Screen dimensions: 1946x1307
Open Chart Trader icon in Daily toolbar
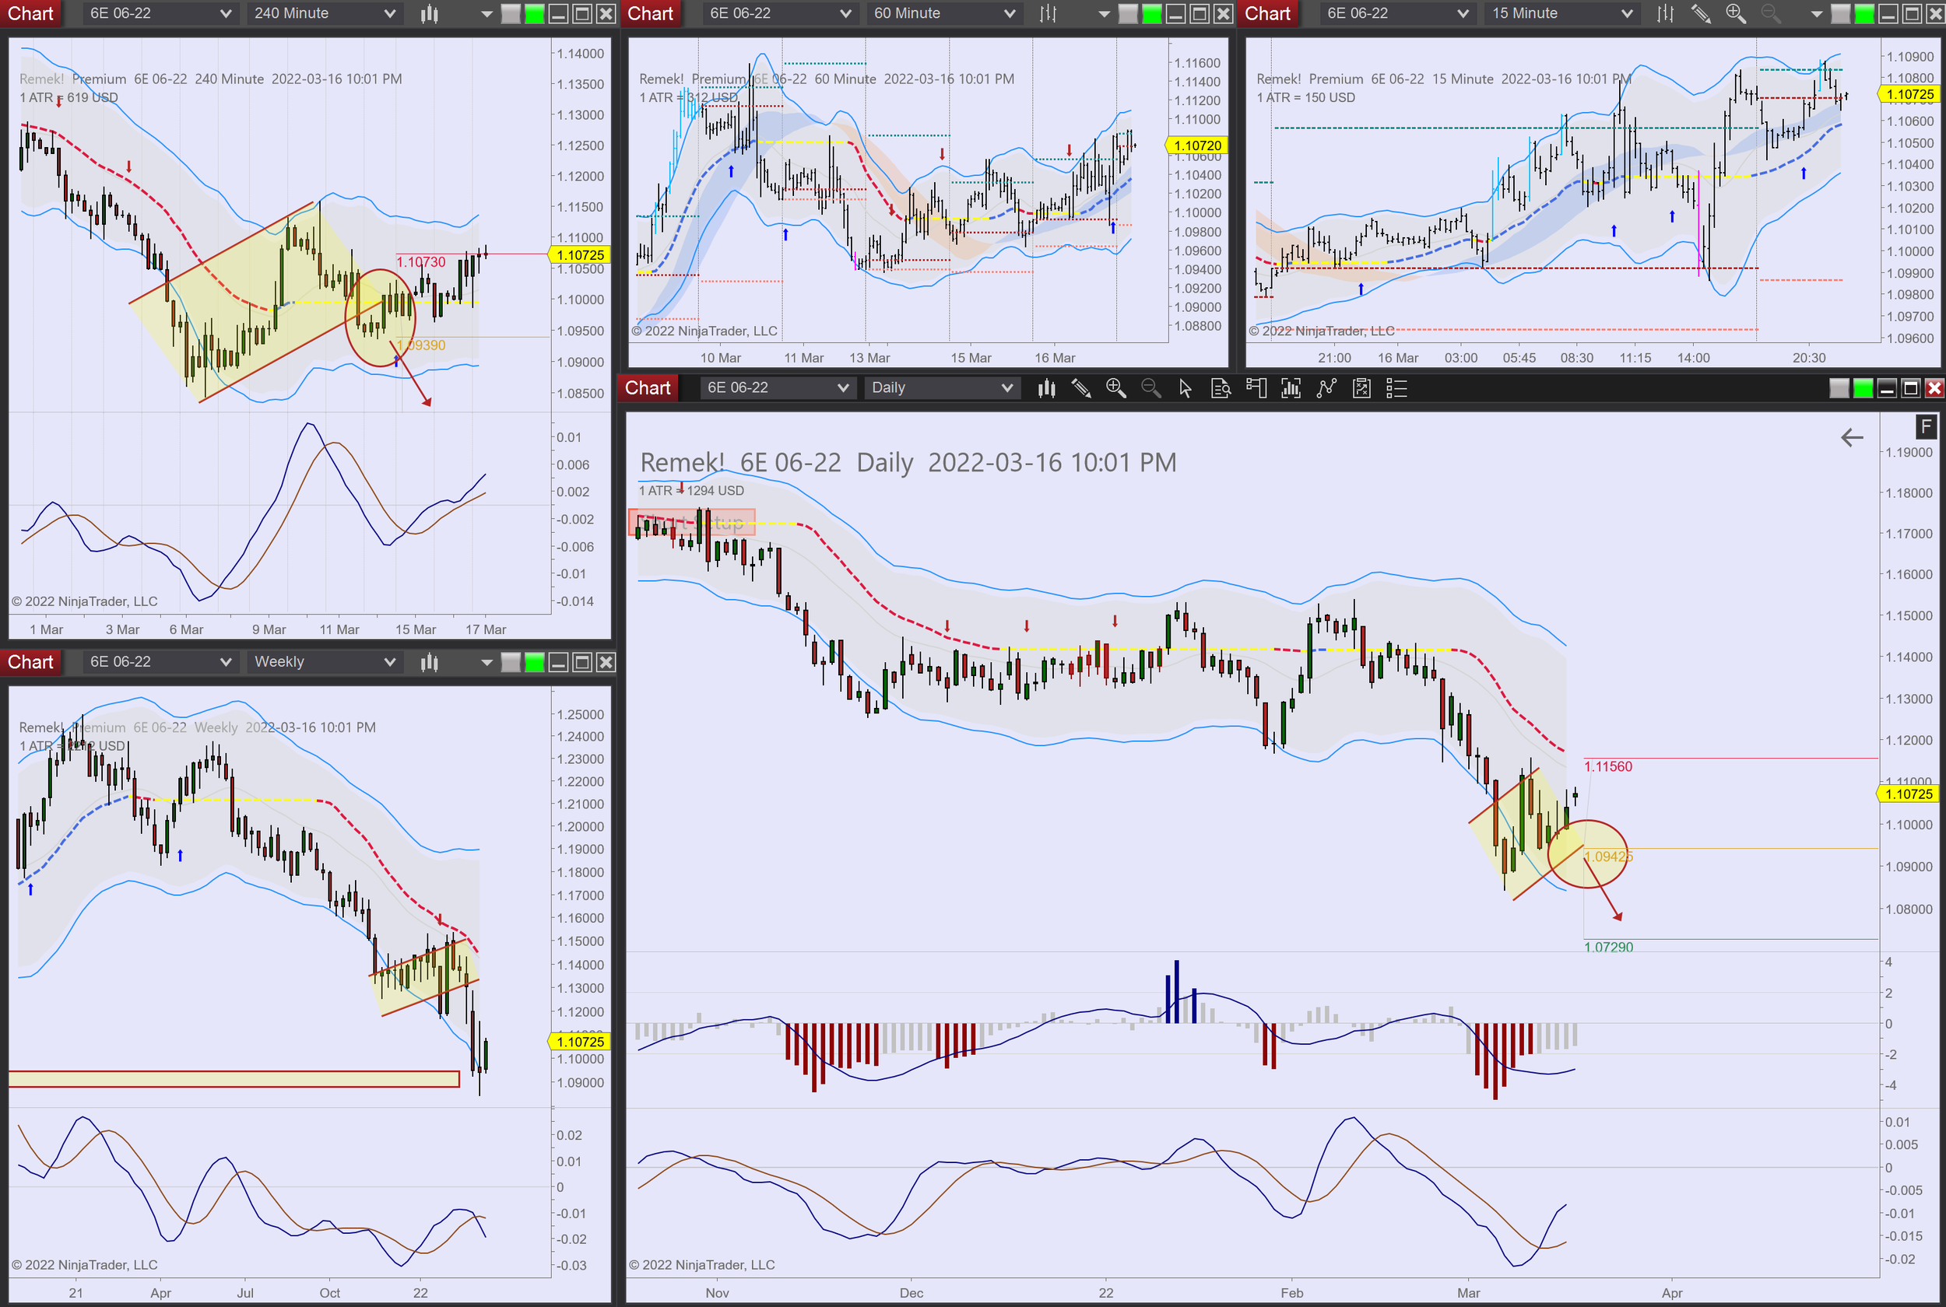point(1256,387)
